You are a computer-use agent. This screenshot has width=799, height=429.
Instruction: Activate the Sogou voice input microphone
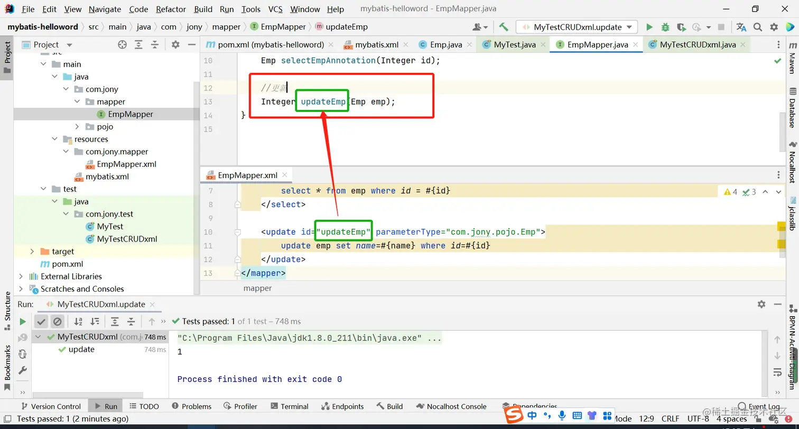point(562,415)
